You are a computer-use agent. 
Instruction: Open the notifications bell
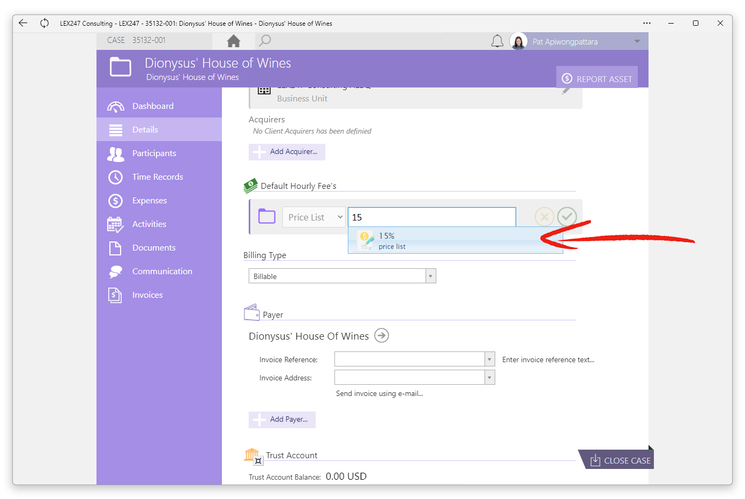[497, 41]
